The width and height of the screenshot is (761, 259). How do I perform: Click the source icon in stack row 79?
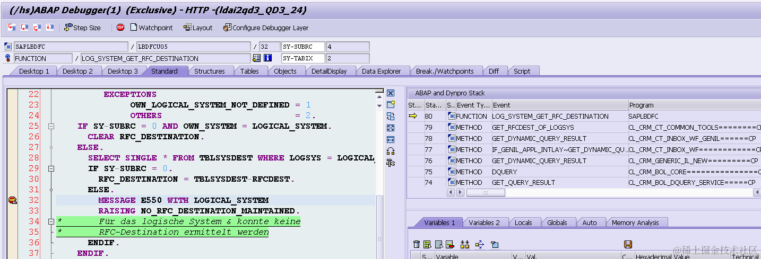[x=452, y=127]
